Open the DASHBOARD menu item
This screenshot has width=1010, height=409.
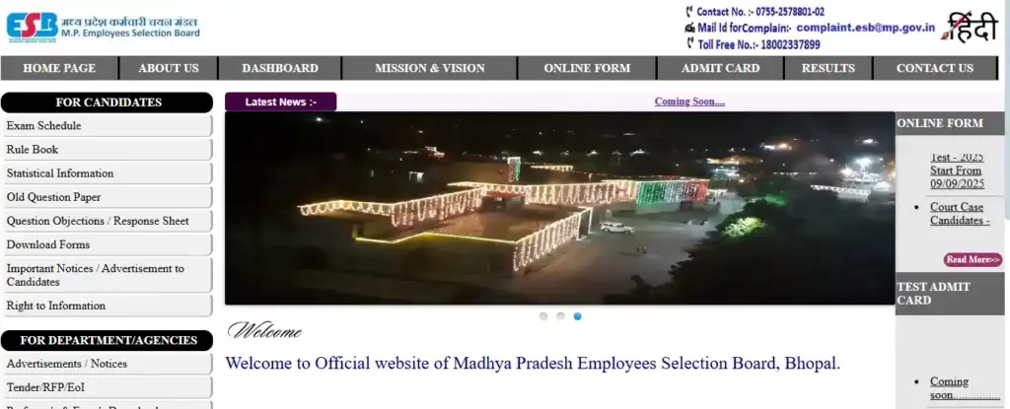[x=279, y=68]
